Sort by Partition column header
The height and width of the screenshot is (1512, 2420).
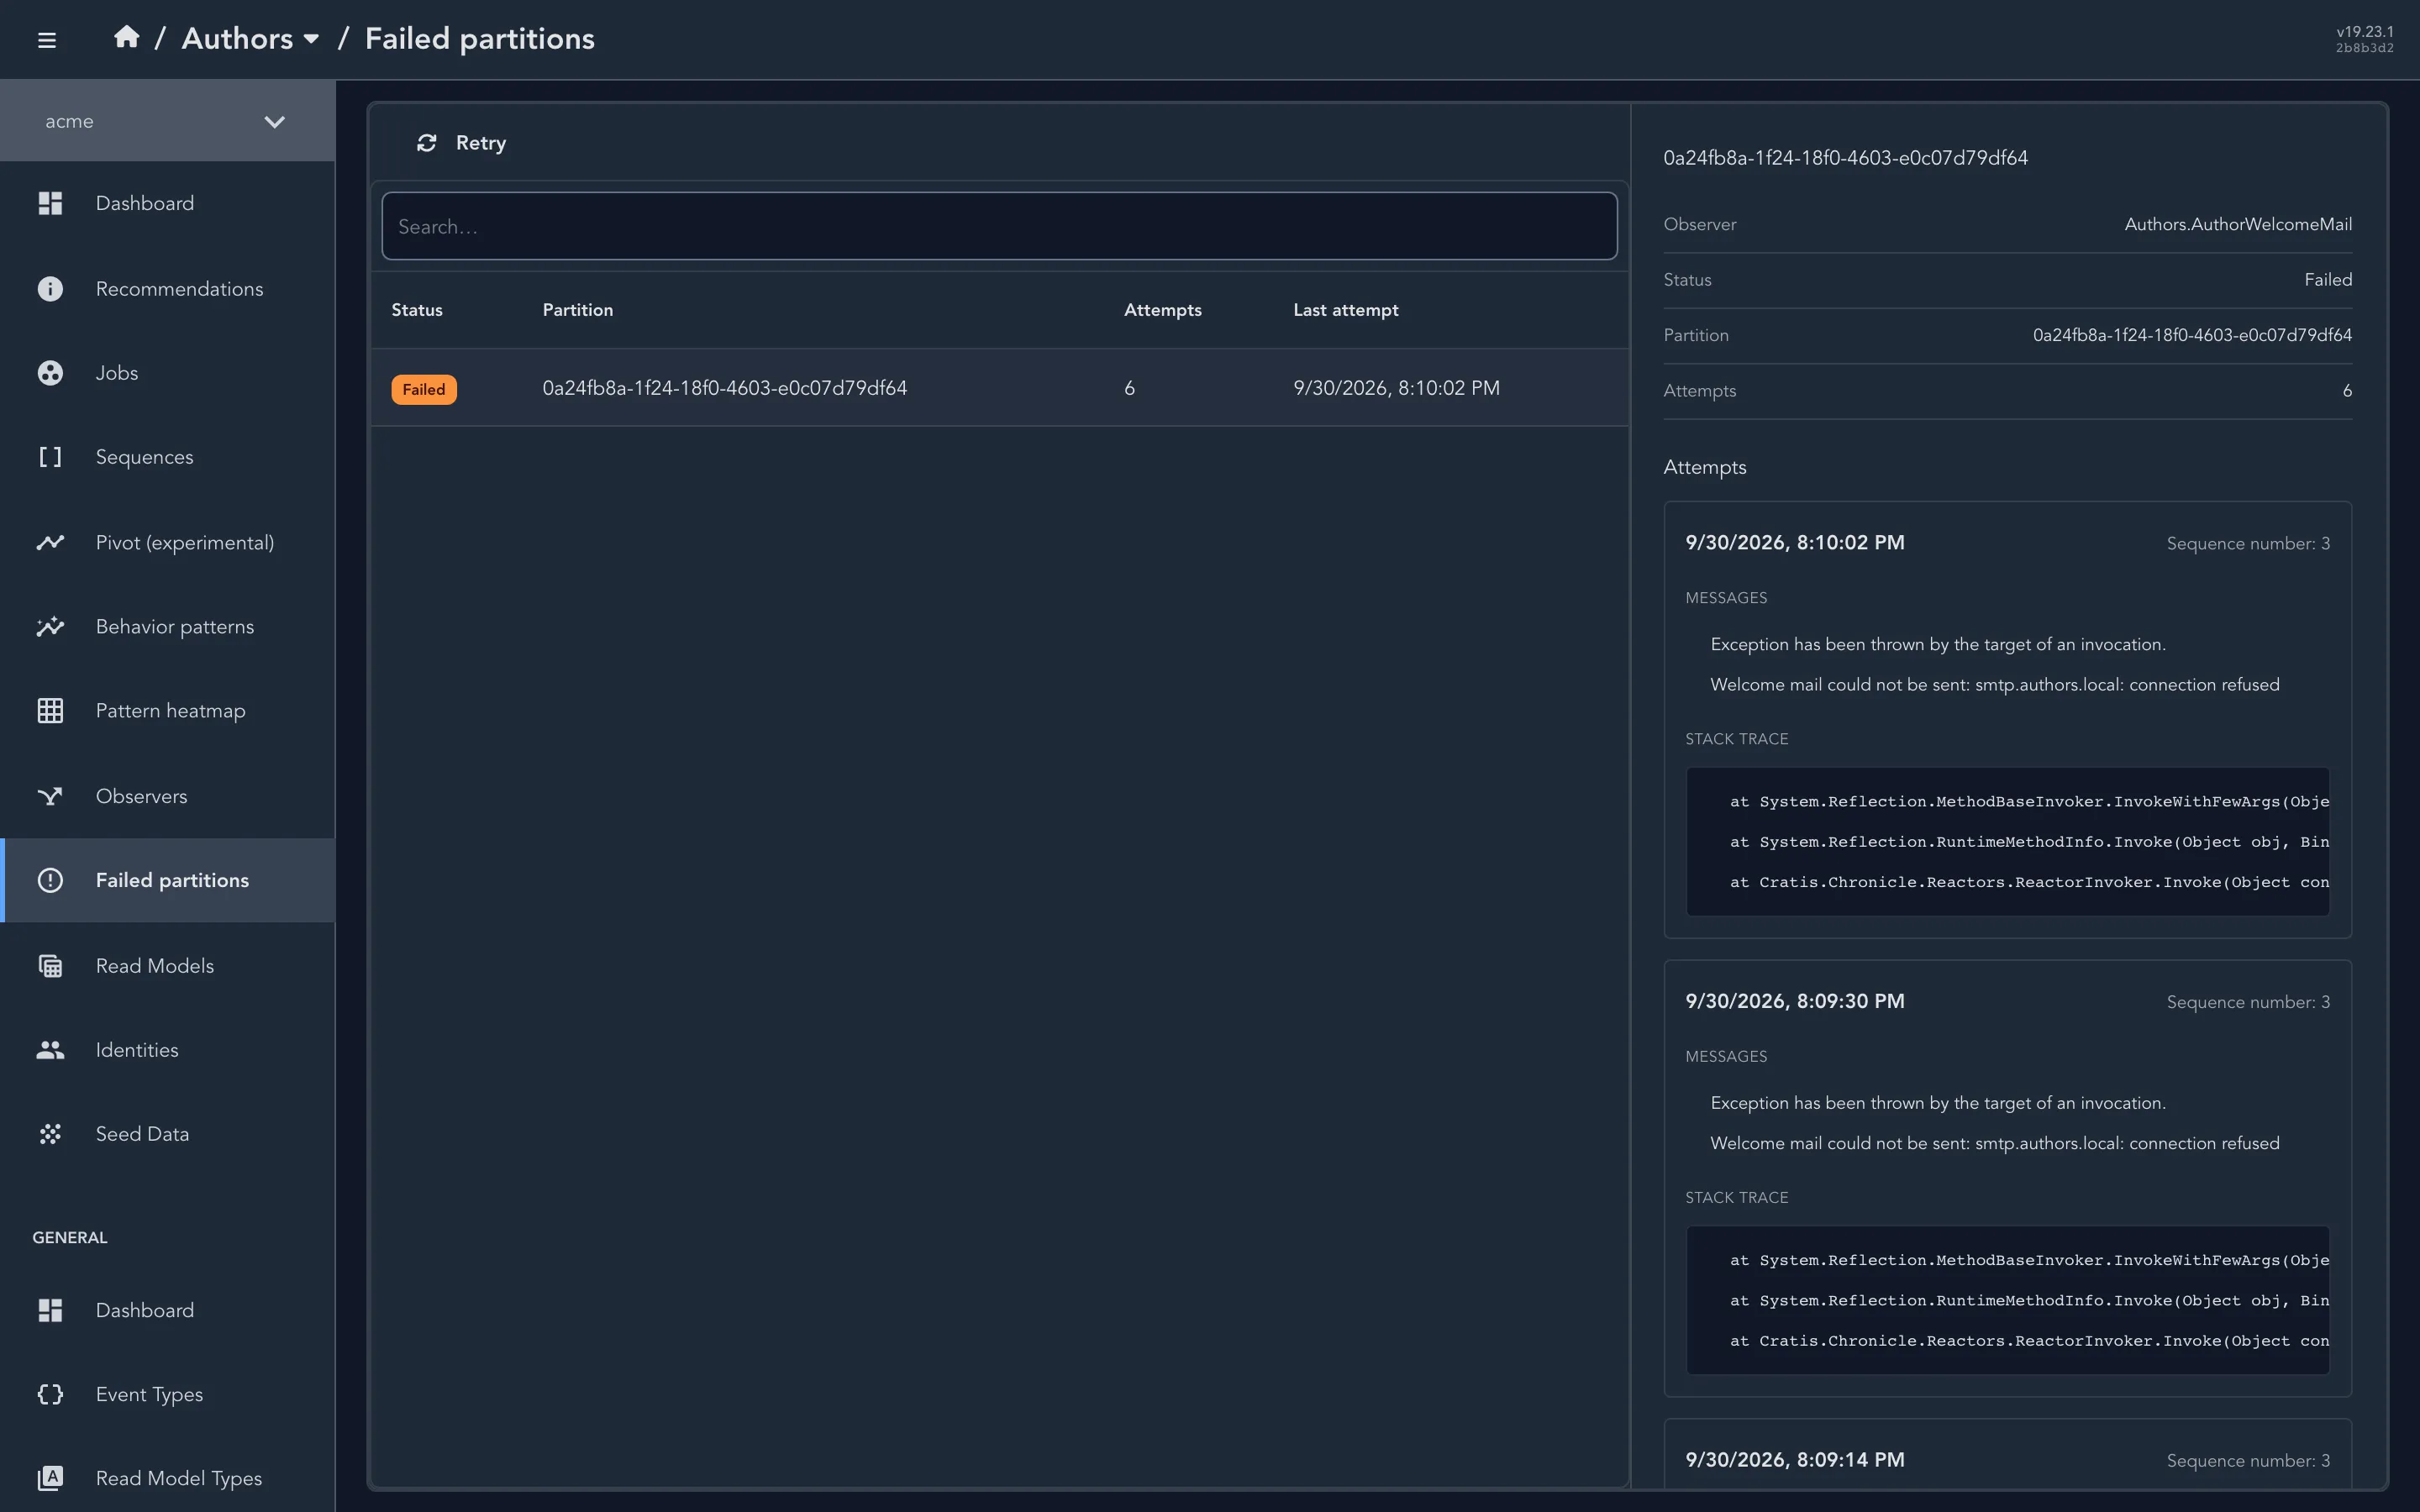point(578,310)
